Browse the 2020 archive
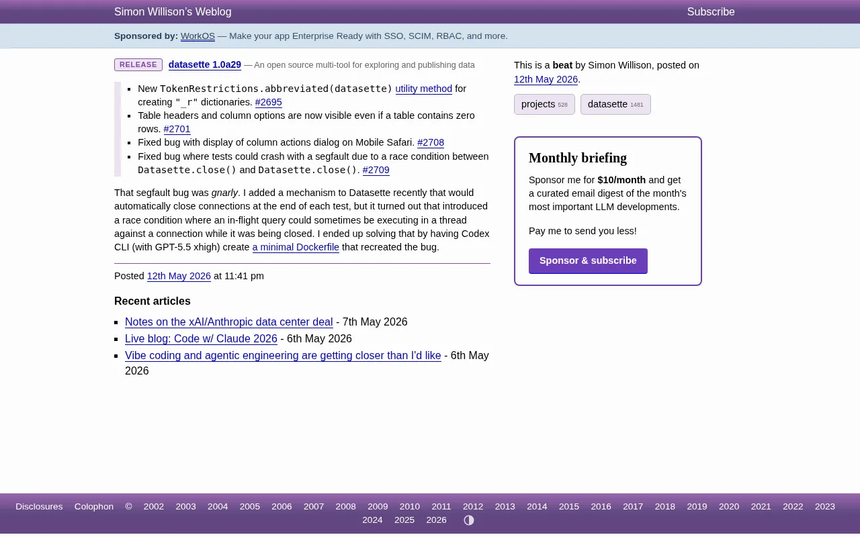This screenshot has height=537, width=860. (x=729, y=507)
